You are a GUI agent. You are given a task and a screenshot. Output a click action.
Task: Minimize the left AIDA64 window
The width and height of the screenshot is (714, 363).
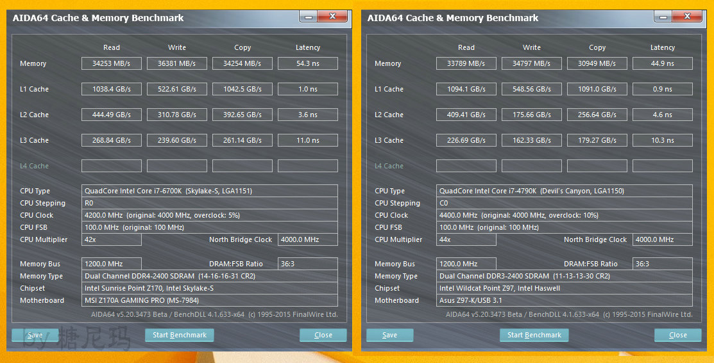click(309, 17)
